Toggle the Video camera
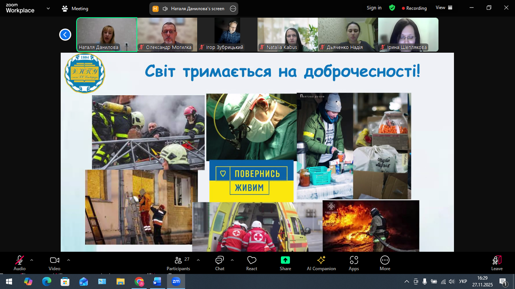Image resolution: width=515 pixels, height=289 pixels. point(55,263)
